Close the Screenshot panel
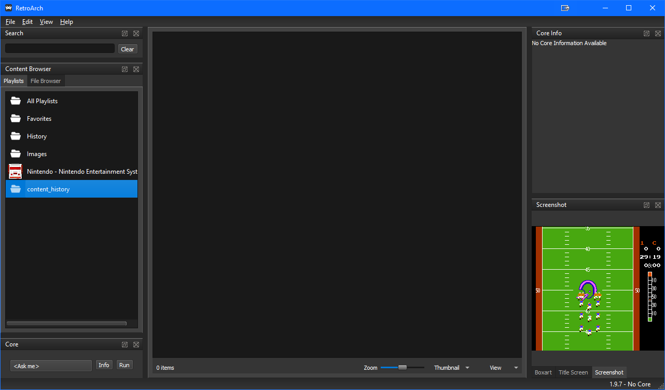This screenshot has width=665, height=390. pyautogui.click(x=658, y=204)
